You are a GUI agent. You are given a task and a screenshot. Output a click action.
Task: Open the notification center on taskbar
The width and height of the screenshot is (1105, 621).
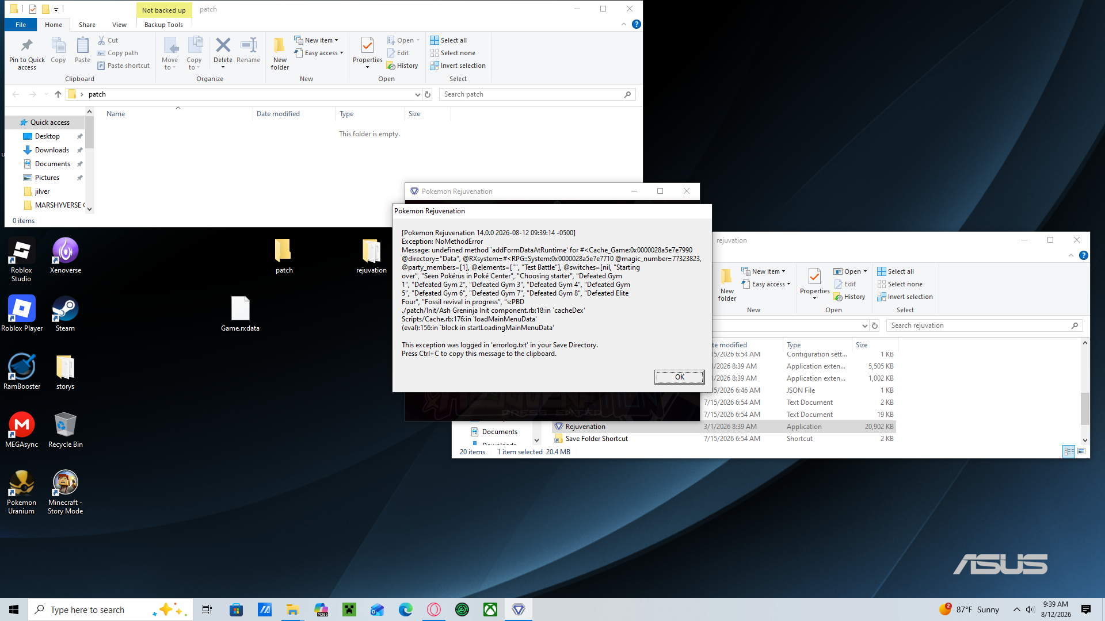(1086, 609)
